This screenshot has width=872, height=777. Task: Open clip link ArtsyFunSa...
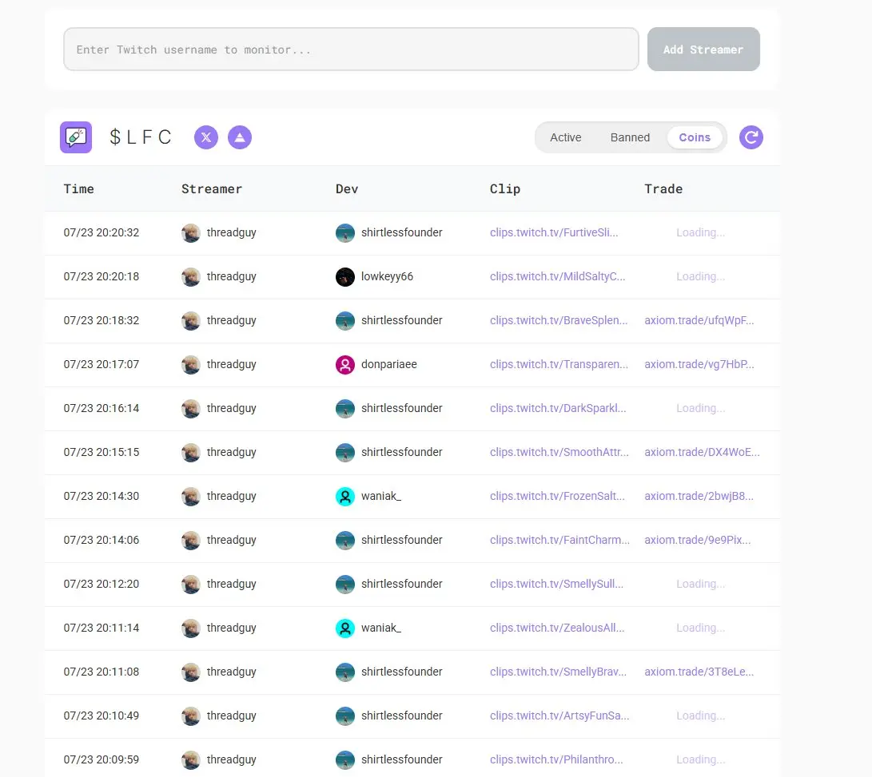(559, 716)
